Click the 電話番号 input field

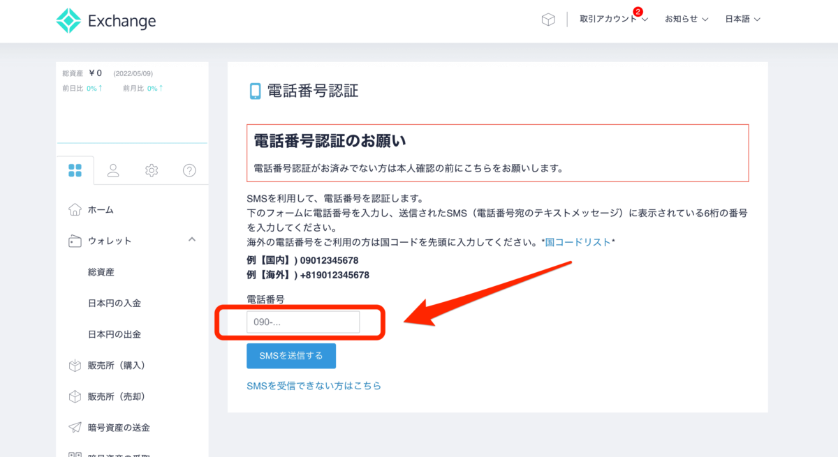303,322
